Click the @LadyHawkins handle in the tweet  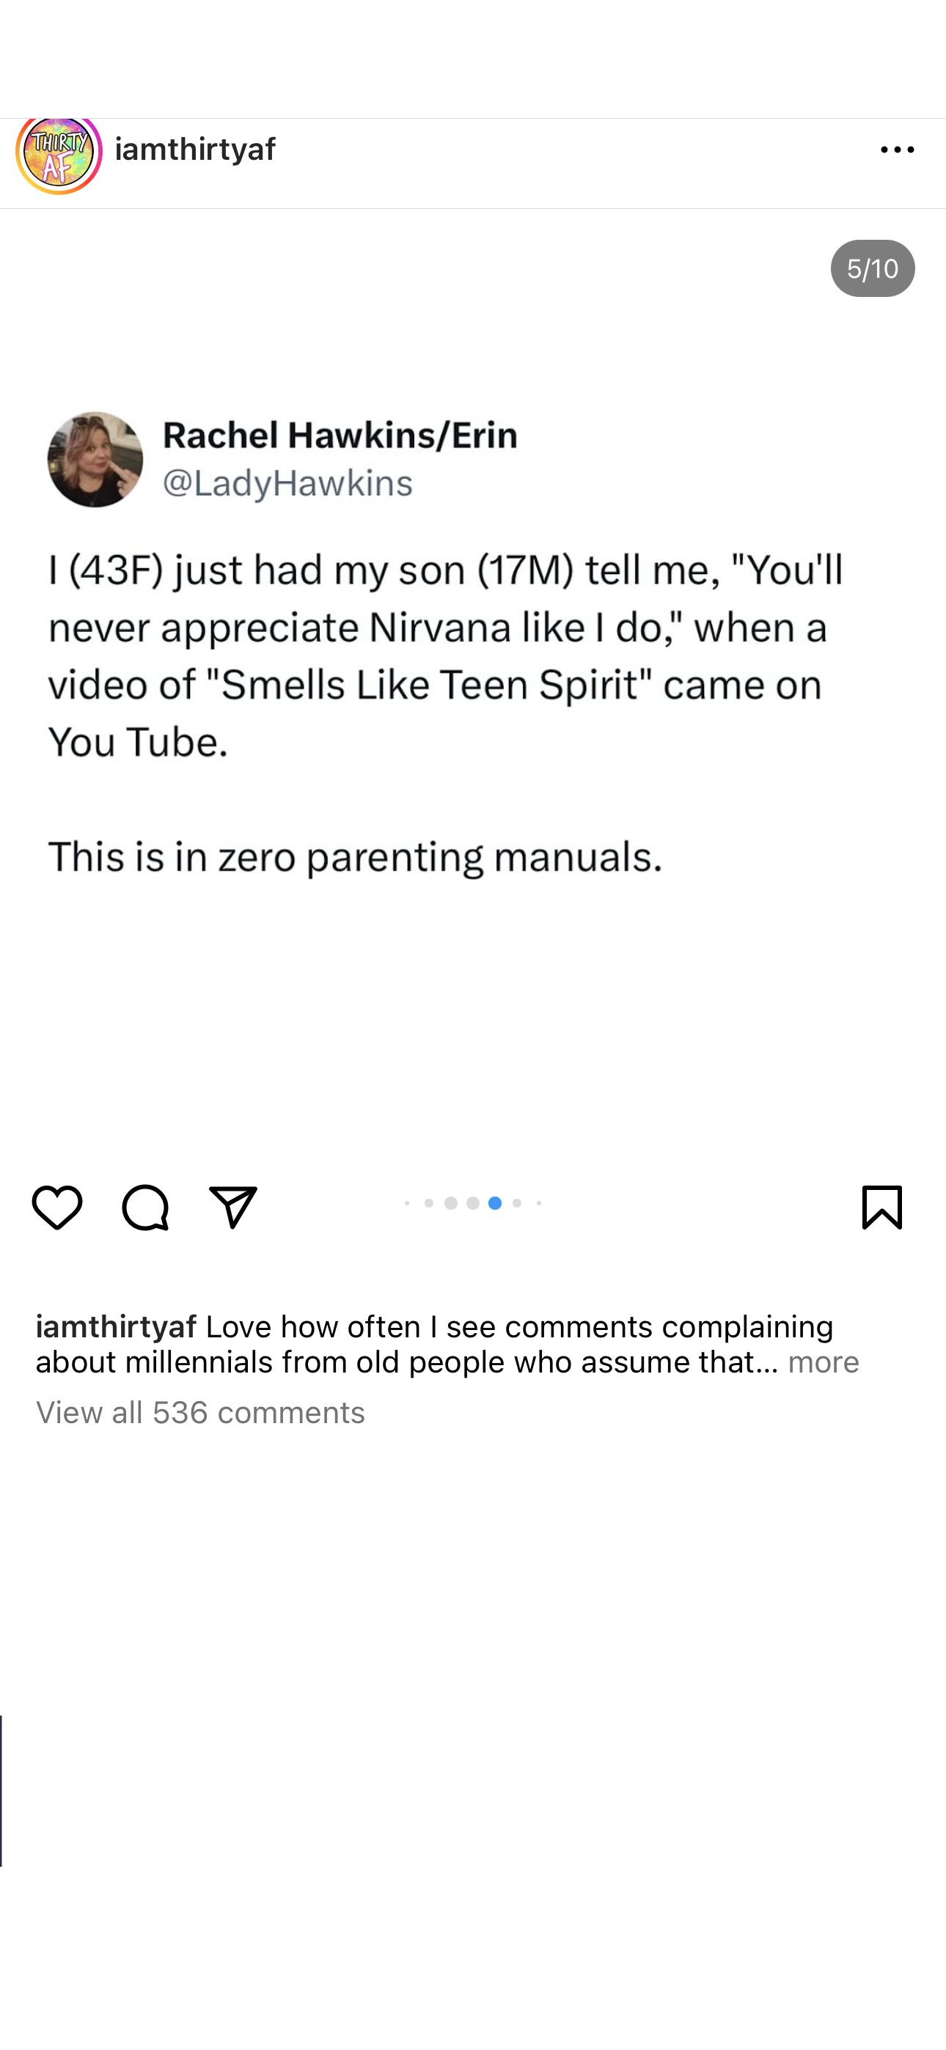coord(287,483)
